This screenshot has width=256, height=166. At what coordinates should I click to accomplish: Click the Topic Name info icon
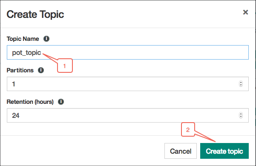[x=46, y=39]
